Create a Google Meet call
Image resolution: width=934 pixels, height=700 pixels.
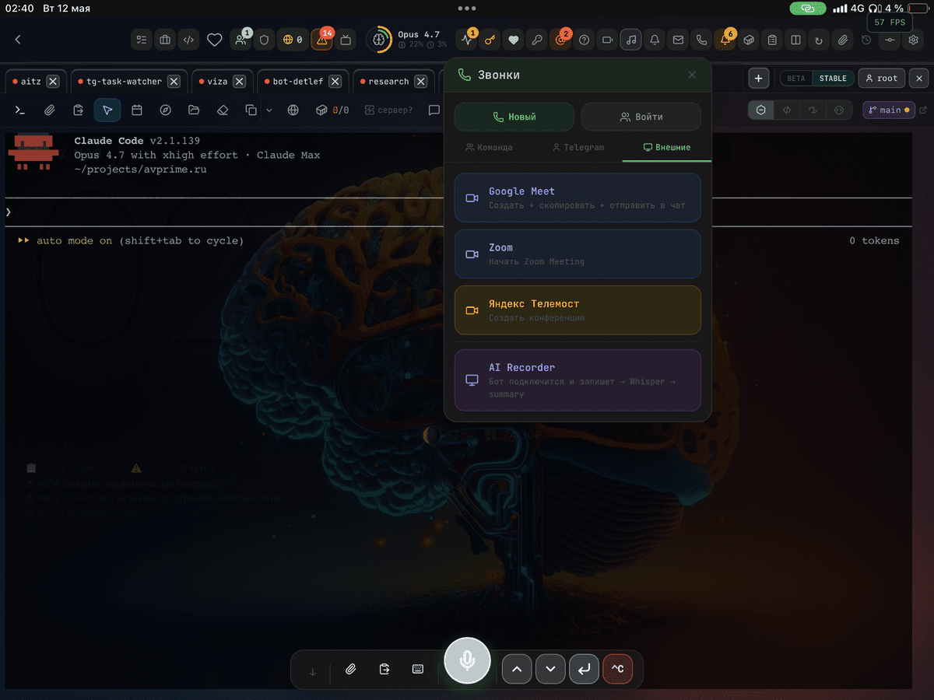coord(578,198)
